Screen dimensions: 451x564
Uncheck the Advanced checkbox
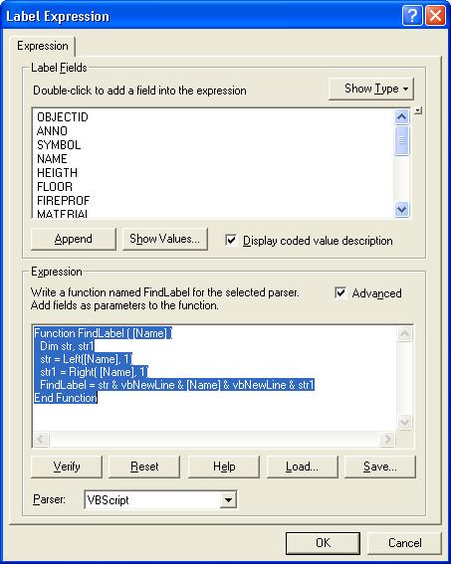(x=340, y=292)
